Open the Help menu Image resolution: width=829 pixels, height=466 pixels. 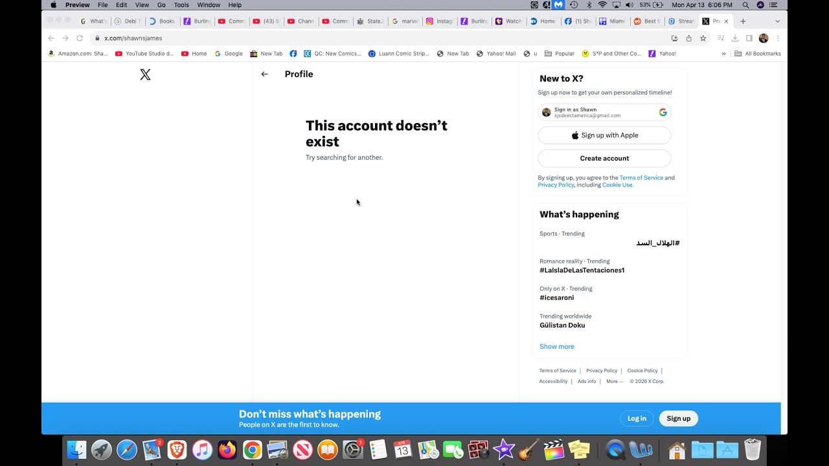click(234, 5)
